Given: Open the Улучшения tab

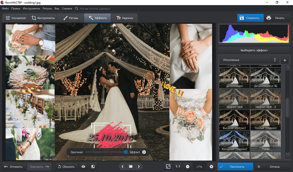Looking at the screenshot, I should (x=16, y=18).
